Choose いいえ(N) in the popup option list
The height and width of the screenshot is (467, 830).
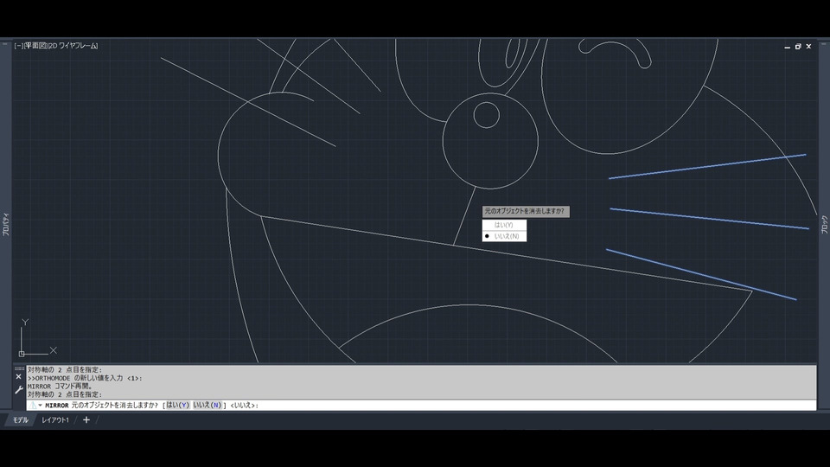(504, 236)
